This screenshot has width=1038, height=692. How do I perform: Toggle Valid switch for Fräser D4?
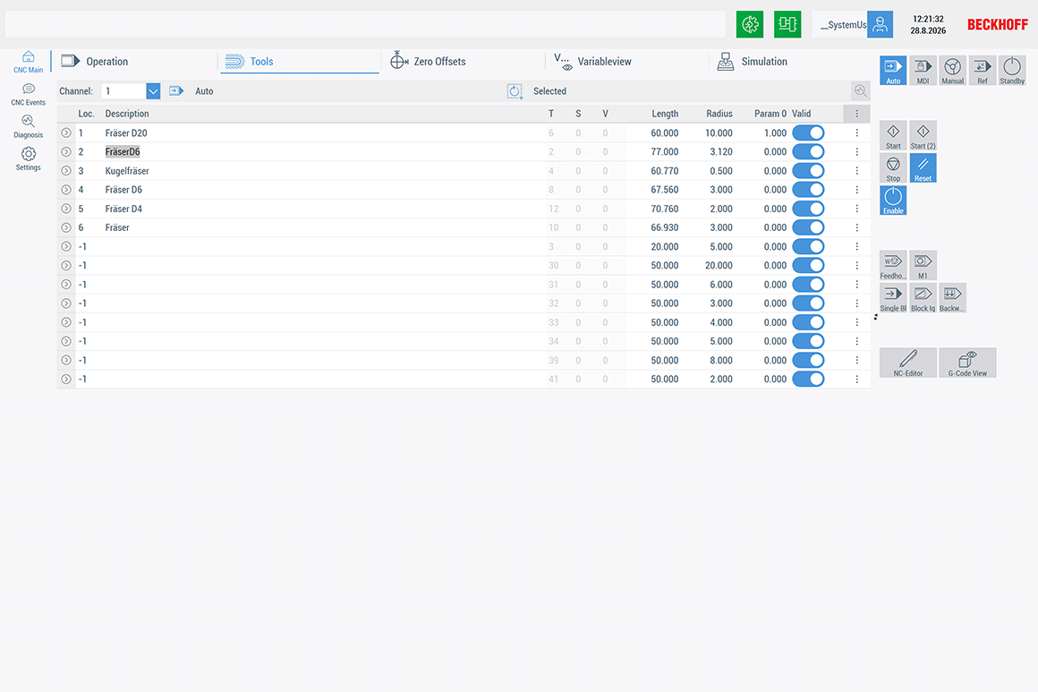(808, 209)
